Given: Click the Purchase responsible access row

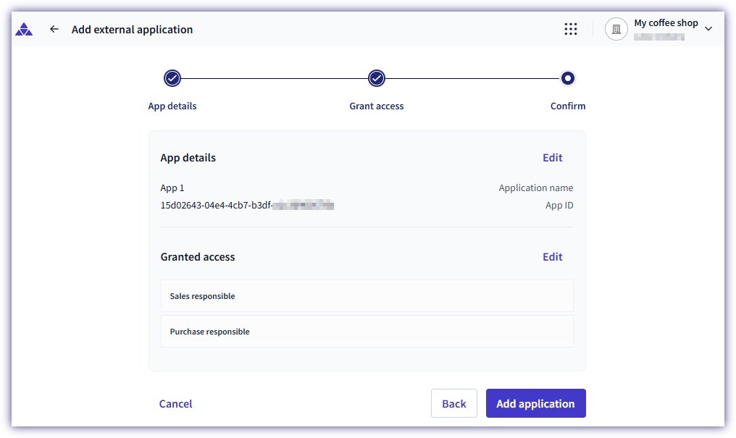Looking at the screenshot, I should [367, 332].
